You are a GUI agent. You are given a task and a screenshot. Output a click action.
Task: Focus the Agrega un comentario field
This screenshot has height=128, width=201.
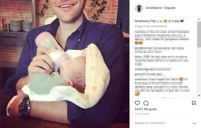163,123
